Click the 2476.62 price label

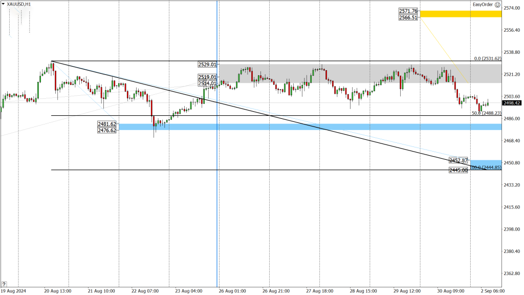click(107, 131)
